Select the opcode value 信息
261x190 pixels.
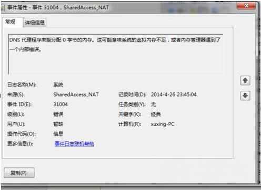[x=58, y=134]
